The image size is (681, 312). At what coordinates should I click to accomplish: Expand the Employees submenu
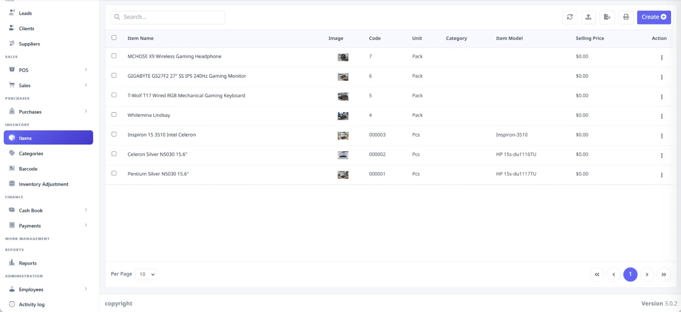[x=86, y=289]
